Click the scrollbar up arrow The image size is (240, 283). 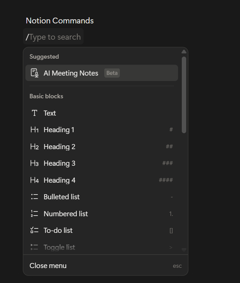pyautogui.click(x=184, y=52)
